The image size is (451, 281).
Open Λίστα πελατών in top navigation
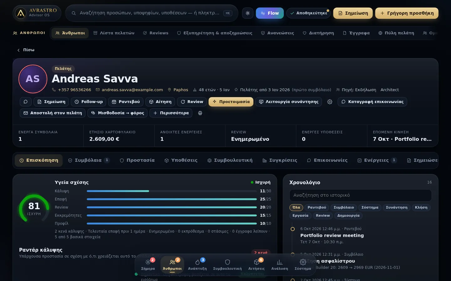(114, 33)
